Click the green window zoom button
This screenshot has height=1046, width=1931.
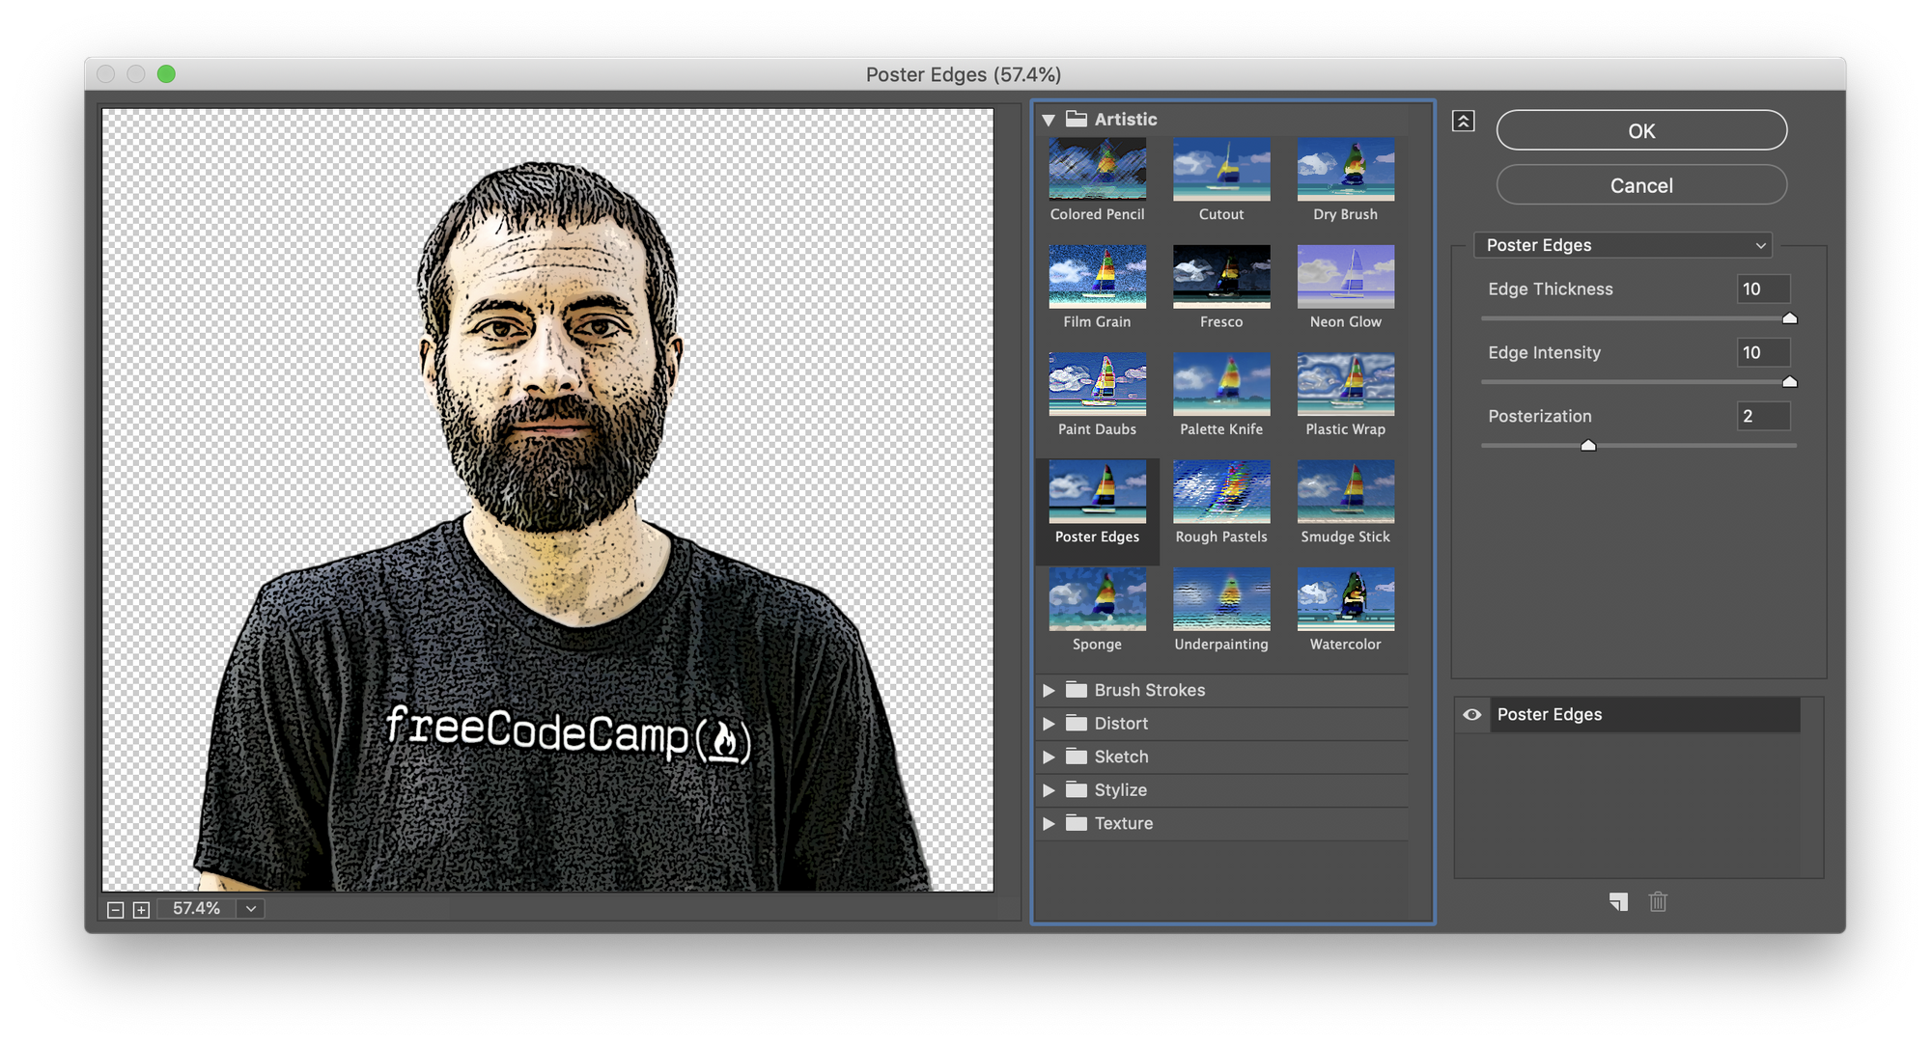coord(166,74)
